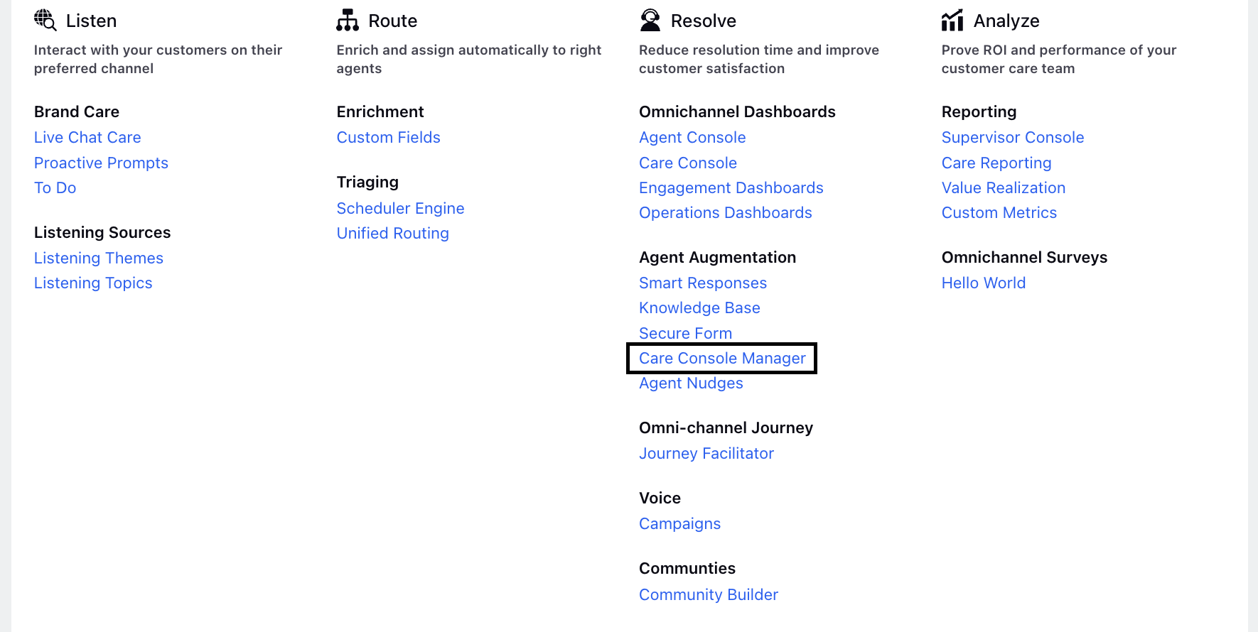Image resolution: width=1258 pixels, height=632 pixels.
Task: Open Unified Routing
Action: (392, 233)
